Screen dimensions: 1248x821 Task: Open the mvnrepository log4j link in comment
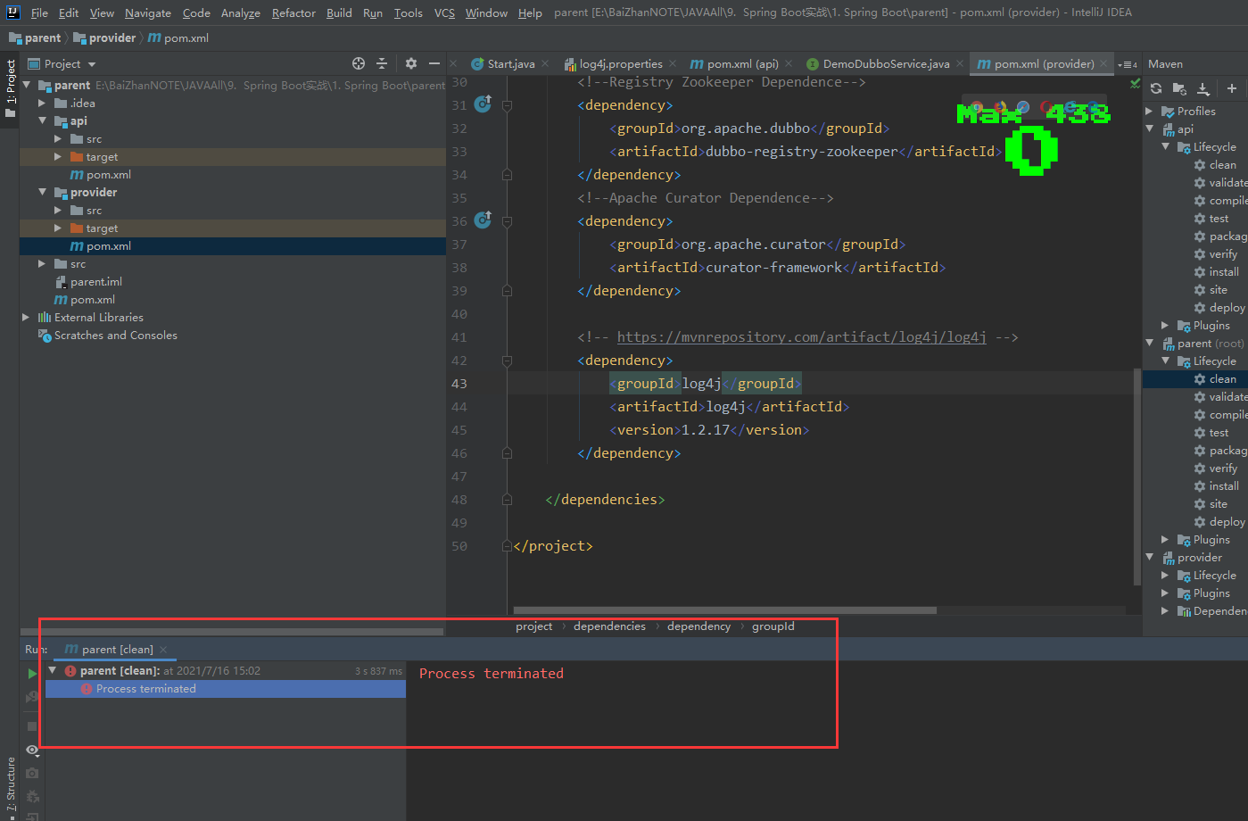[x=801, y=337]
